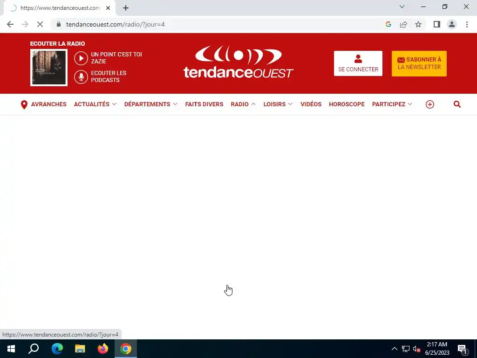This screenshot has width=477, height=358.
Task: Open File Explorer from taskbar
Action: coord(80,349)
